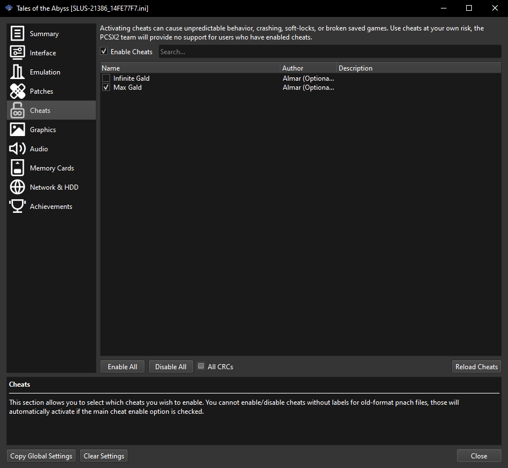Toggle the Enable Cheats checkbox

click(104, 51)
